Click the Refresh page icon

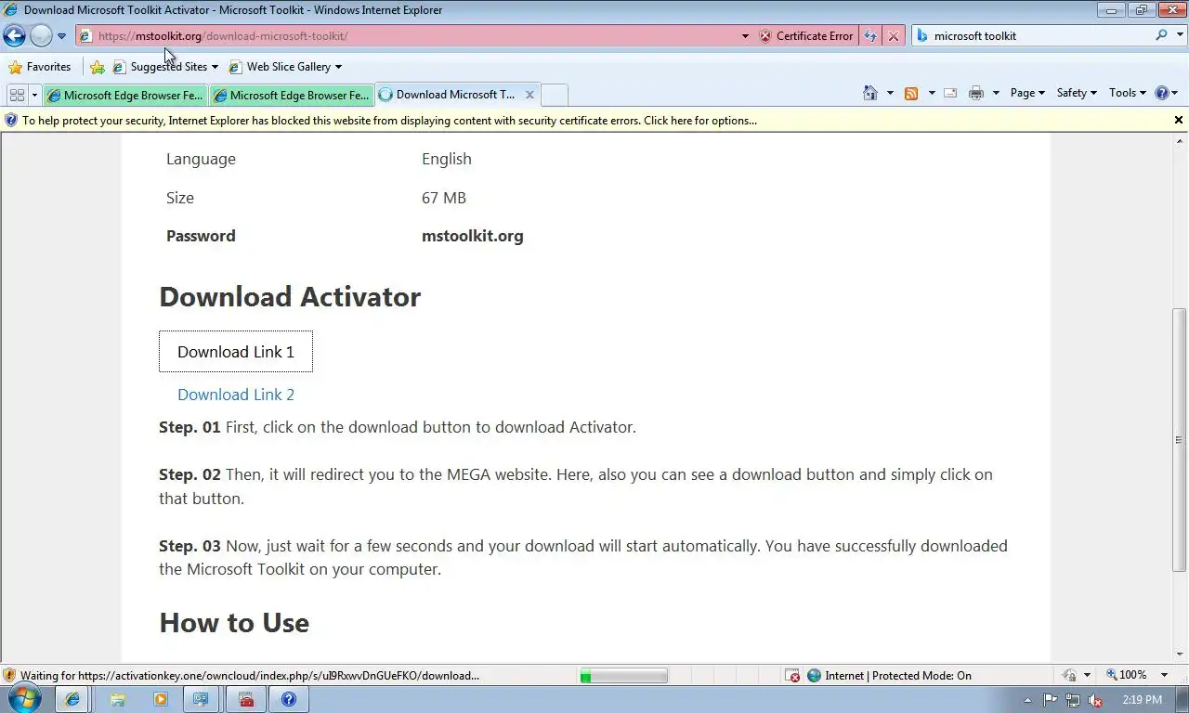tap(870, 36)
